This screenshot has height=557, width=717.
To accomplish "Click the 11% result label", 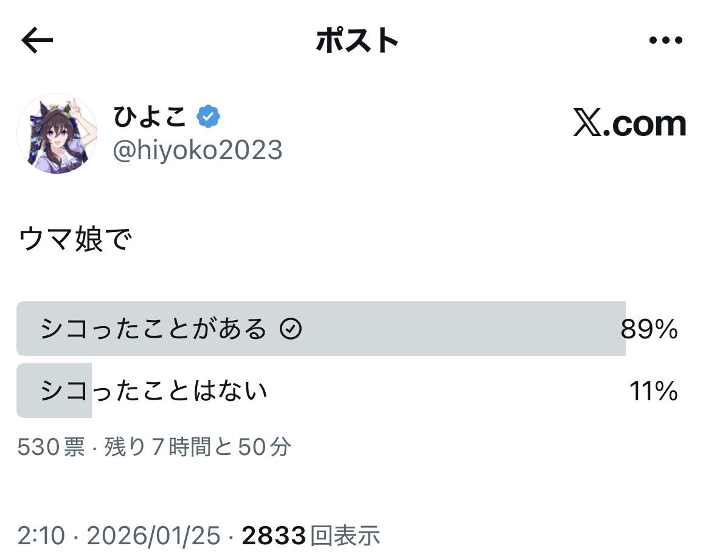I will coord(653,392).
